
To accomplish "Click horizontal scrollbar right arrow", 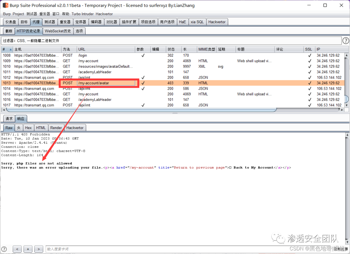I will (343, 110).
